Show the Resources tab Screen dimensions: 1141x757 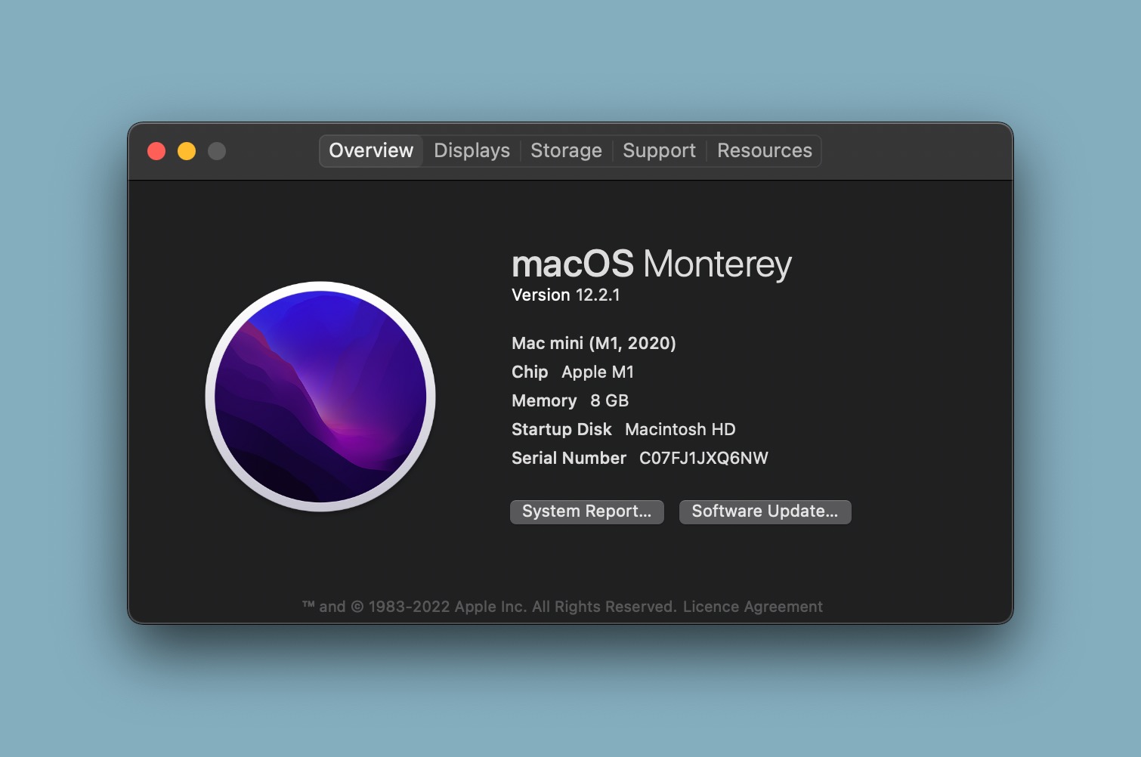[x=765, y=150]
